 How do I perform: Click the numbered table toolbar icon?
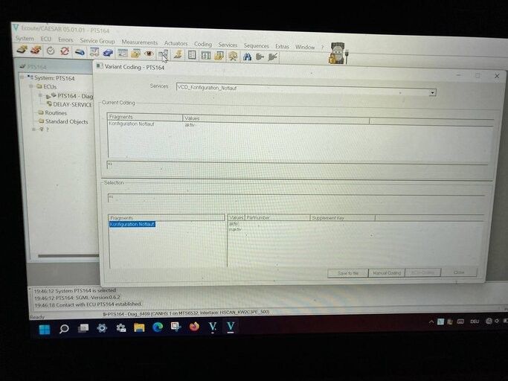tap(206, 56)
